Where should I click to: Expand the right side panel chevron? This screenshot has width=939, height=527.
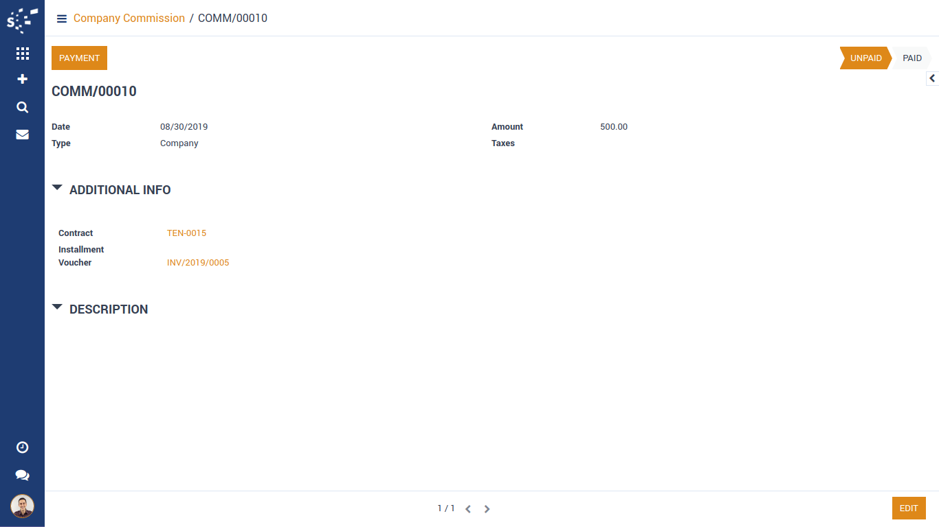(x=932, y=78)
